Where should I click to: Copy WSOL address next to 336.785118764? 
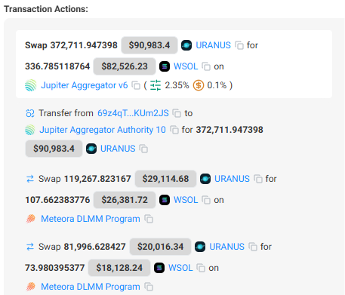pos(206,66)
